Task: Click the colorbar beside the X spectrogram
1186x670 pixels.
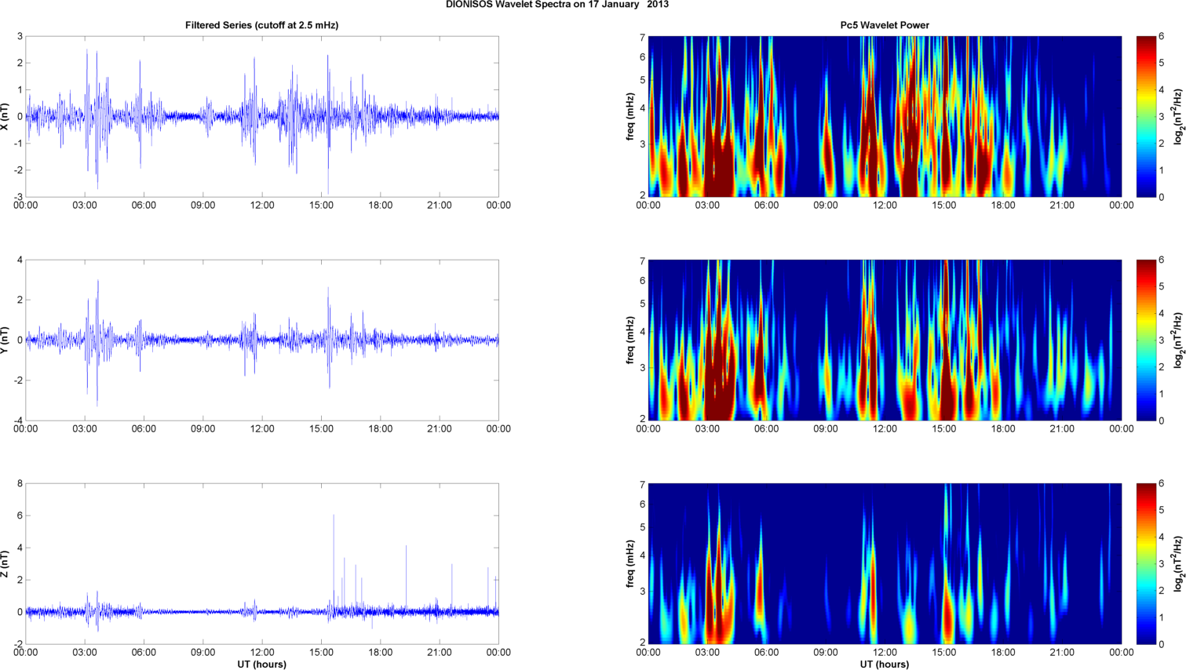Action: 1146,116
